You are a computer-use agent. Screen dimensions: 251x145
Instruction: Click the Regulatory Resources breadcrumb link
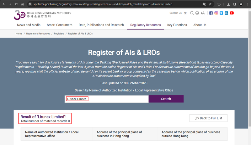[38, 34]
